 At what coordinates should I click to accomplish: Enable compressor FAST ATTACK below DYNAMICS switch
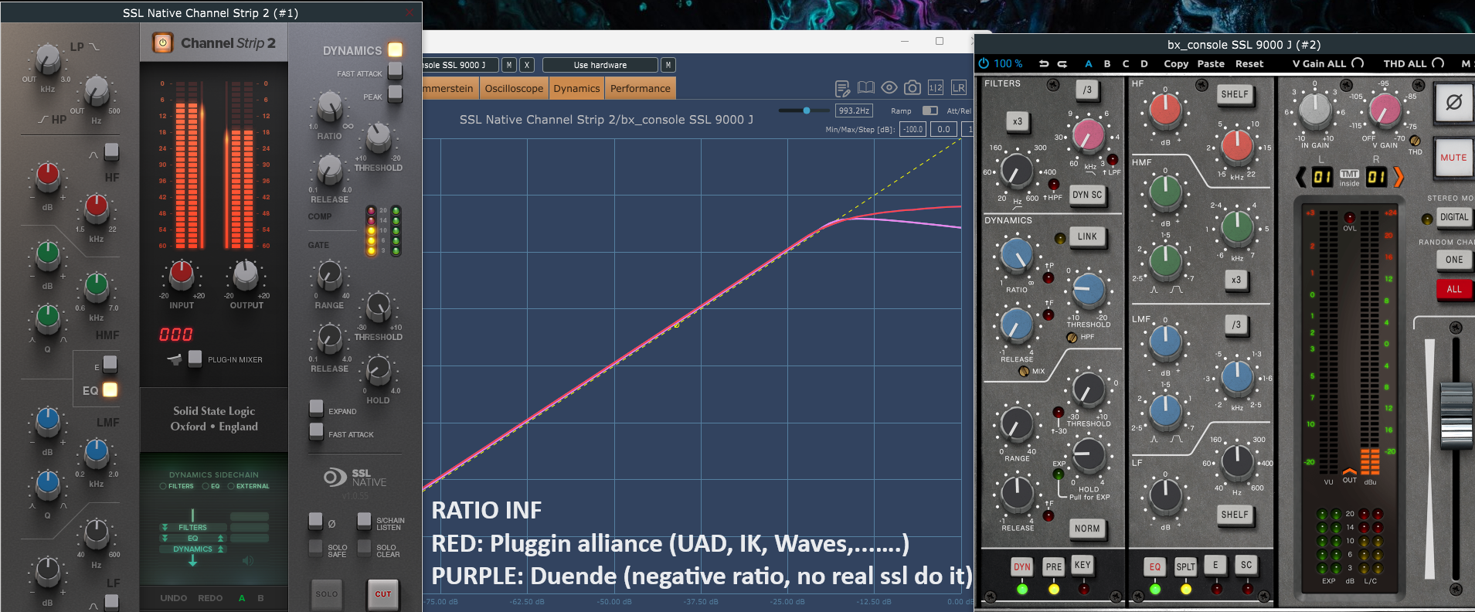(x=395, y=71)
